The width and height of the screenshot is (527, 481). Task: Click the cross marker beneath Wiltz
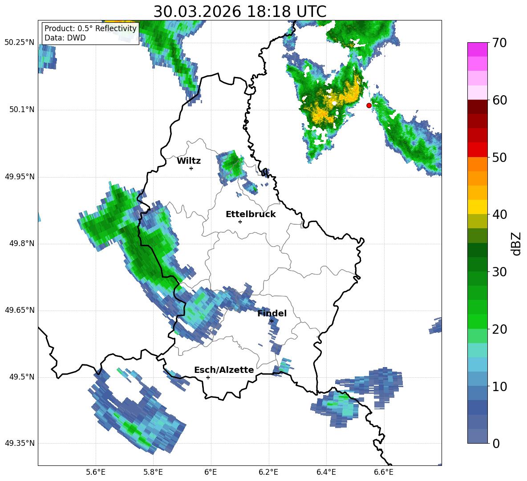pyautogui.click(x=191, y=168)
